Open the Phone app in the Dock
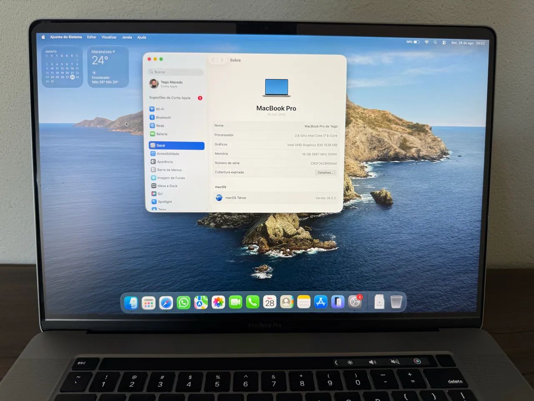 tap(253, 302)
